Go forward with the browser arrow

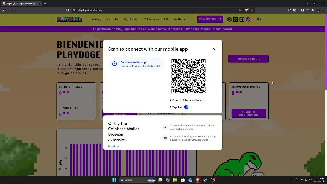click(x=9, y=10)
